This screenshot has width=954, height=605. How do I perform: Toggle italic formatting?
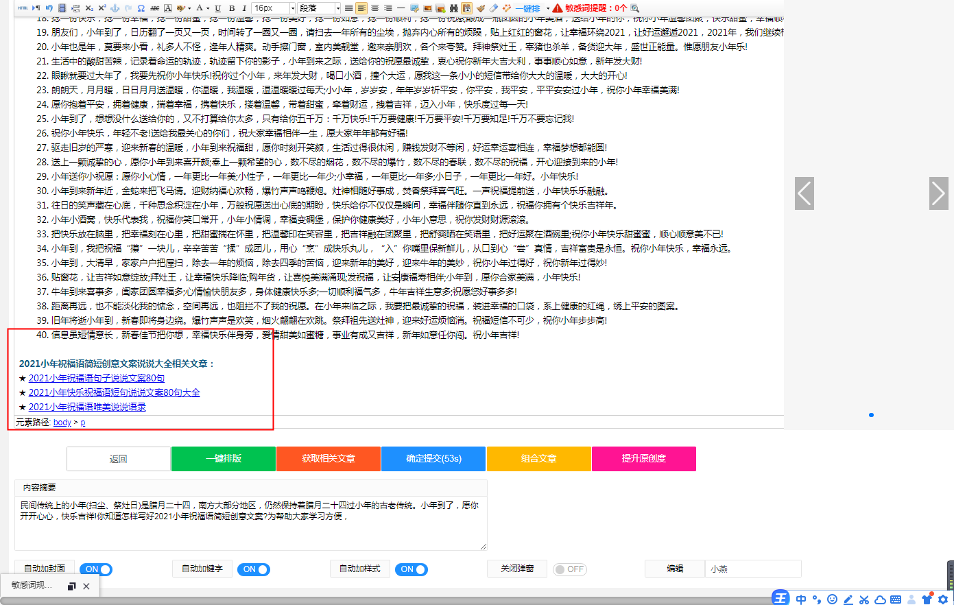pos(243,8)
